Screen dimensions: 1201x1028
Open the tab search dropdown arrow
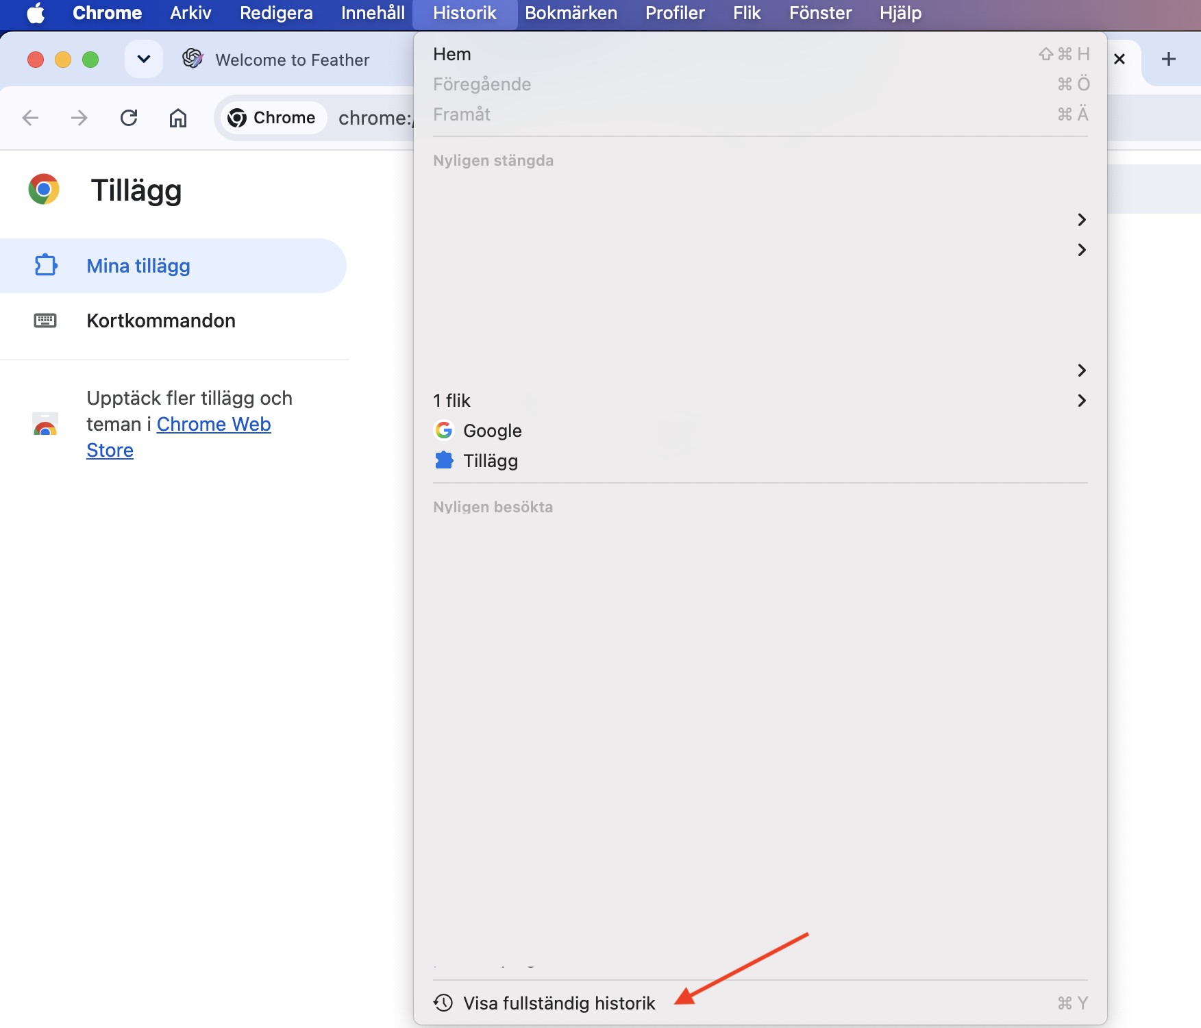click(144, 59)
